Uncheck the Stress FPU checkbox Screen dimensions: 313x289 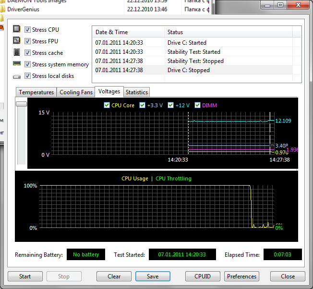(27, 41)
